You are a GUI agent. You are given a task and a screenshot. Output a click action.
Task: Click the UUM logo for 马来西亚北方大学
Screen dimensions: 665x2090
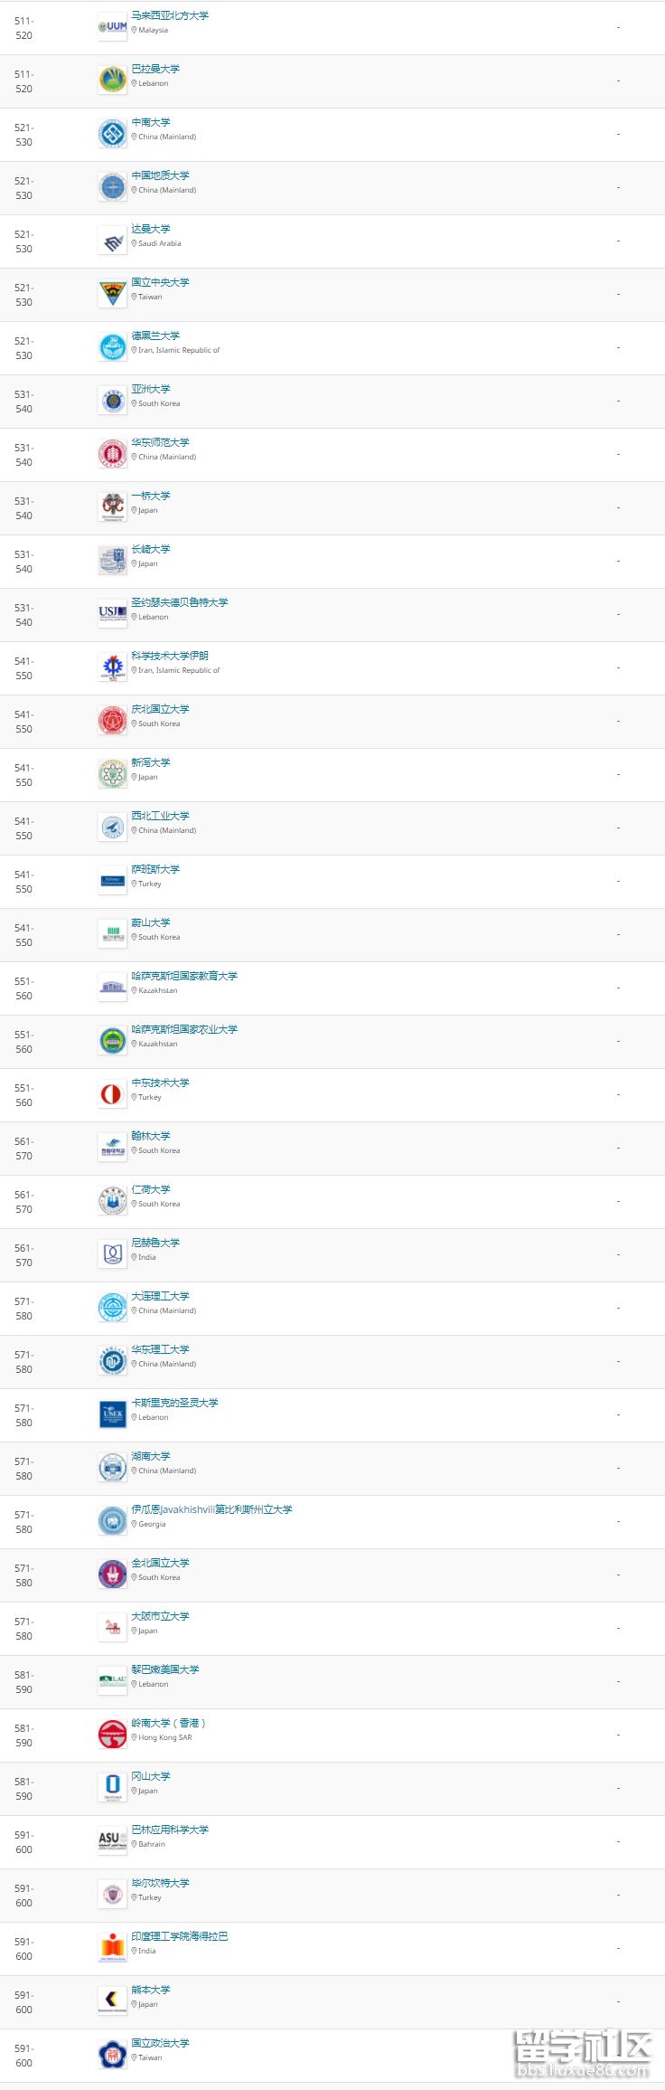tap(113, 27)
